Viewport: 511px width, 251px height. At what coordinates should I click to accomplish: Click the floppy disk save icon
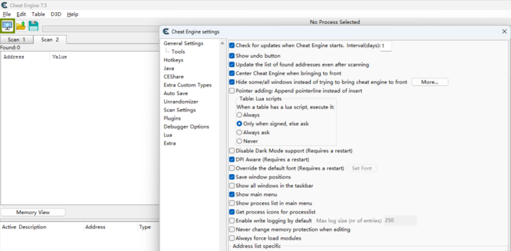click(34, 26)
